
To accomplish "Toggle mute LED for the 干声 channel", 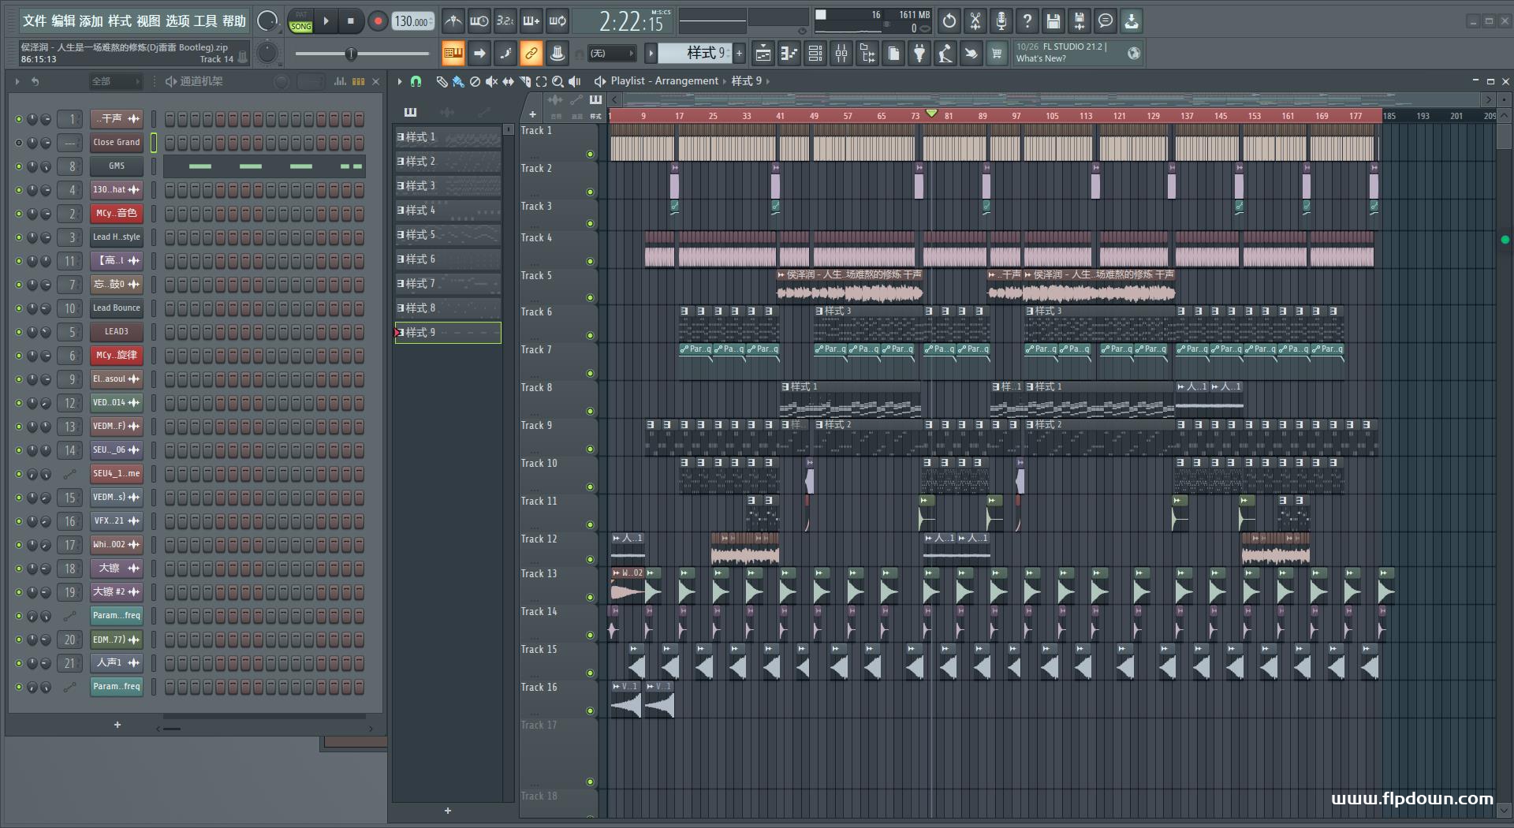I will (18, 119).
